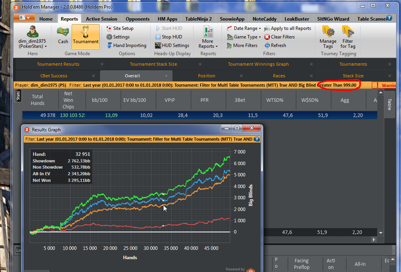Open the SnowieApp ribbon tab

point(232,19)
